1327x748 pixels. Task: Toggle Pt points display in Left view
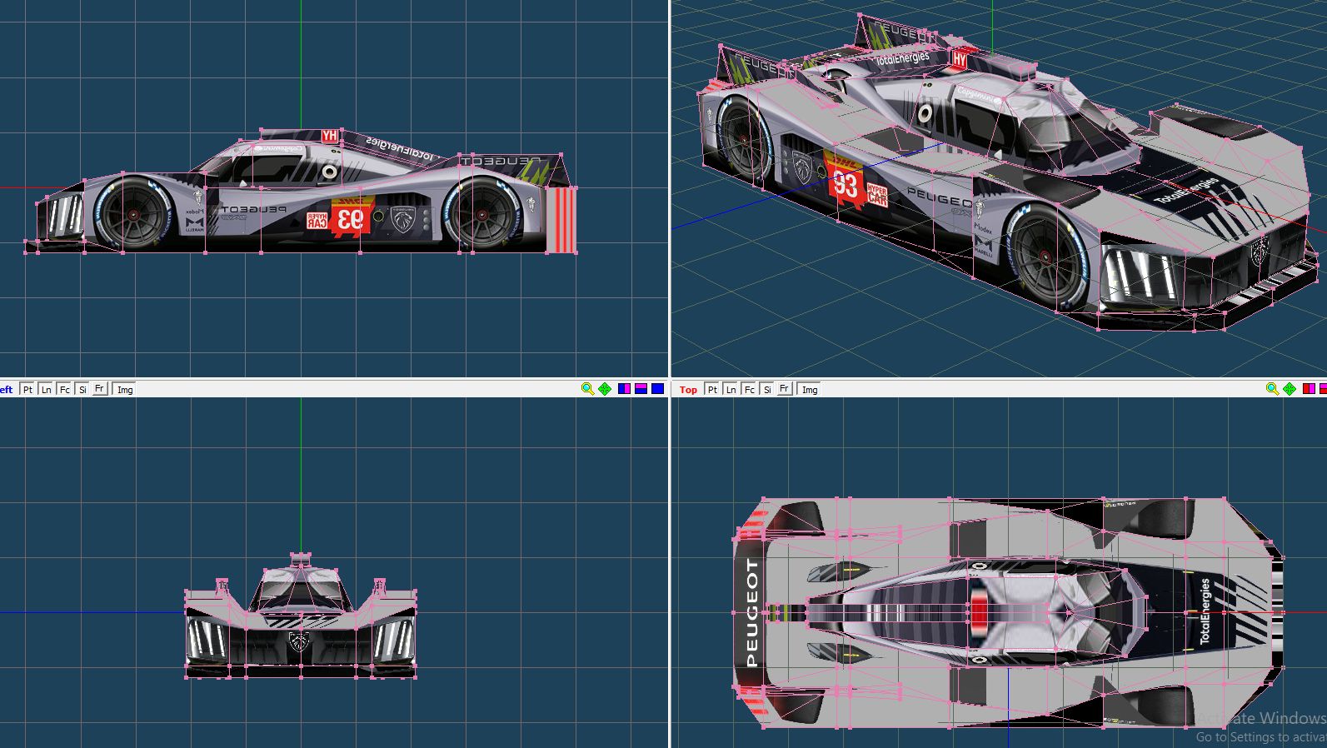coord(27,390)
